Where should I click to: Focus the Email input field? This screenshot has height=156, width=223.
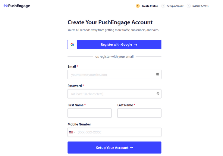(x=111, y=75)
